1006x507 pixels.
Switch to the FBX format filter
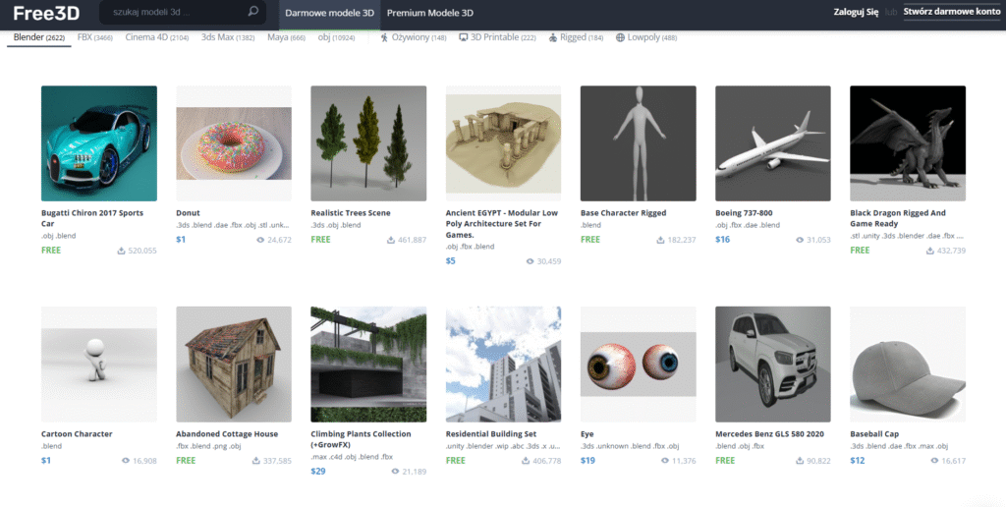[95, 37]
